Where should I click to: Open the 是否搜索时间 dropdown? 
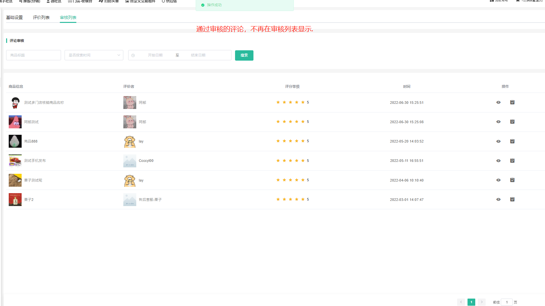(94, 55)
